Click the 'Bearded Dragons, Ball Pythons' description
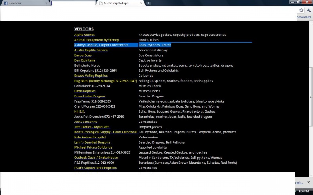This screenshot has width=313, height=195. coord(162,142)
